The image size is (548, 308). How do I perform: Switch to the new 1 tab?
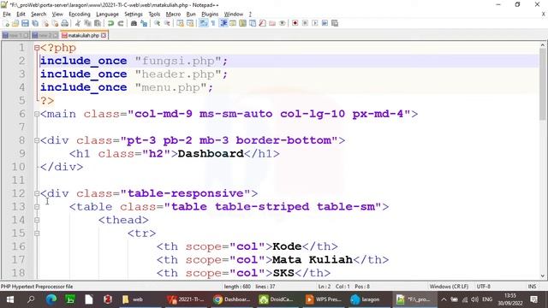click(15, 35)
